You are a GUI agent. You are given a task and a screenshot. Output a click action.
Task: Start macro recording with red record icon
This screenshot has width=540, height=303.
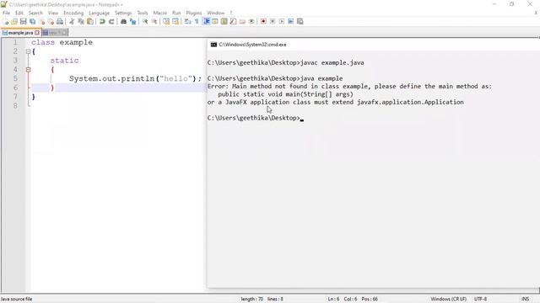(263, 21)
